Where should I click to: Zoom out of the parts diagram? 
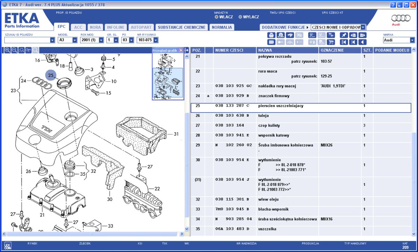pos(15,50)
